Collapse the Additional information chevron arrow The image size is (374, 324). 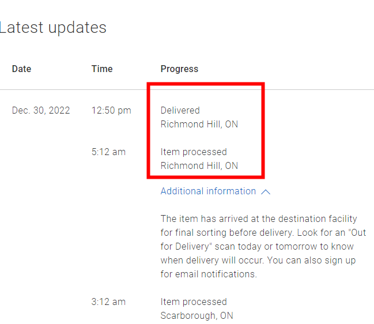click(x=266, y=192)
